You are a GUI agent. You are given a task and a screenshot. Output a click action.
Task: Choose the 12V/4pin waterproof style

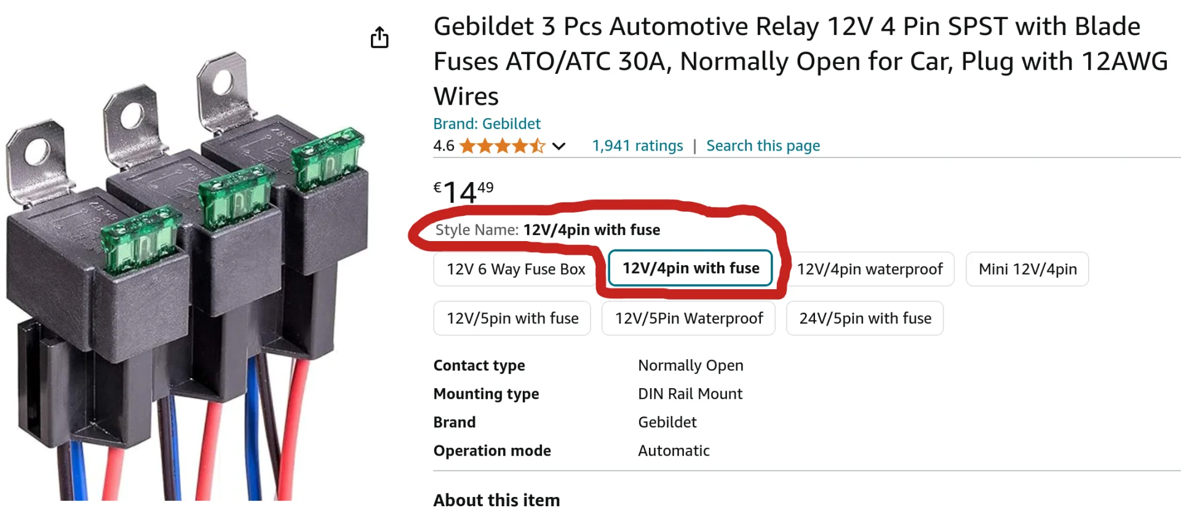click(870, 269)
